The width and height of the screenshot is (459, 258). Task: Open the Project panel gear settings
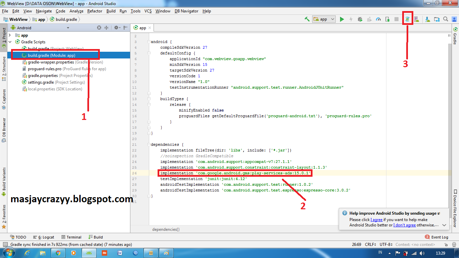pos(117,28)
